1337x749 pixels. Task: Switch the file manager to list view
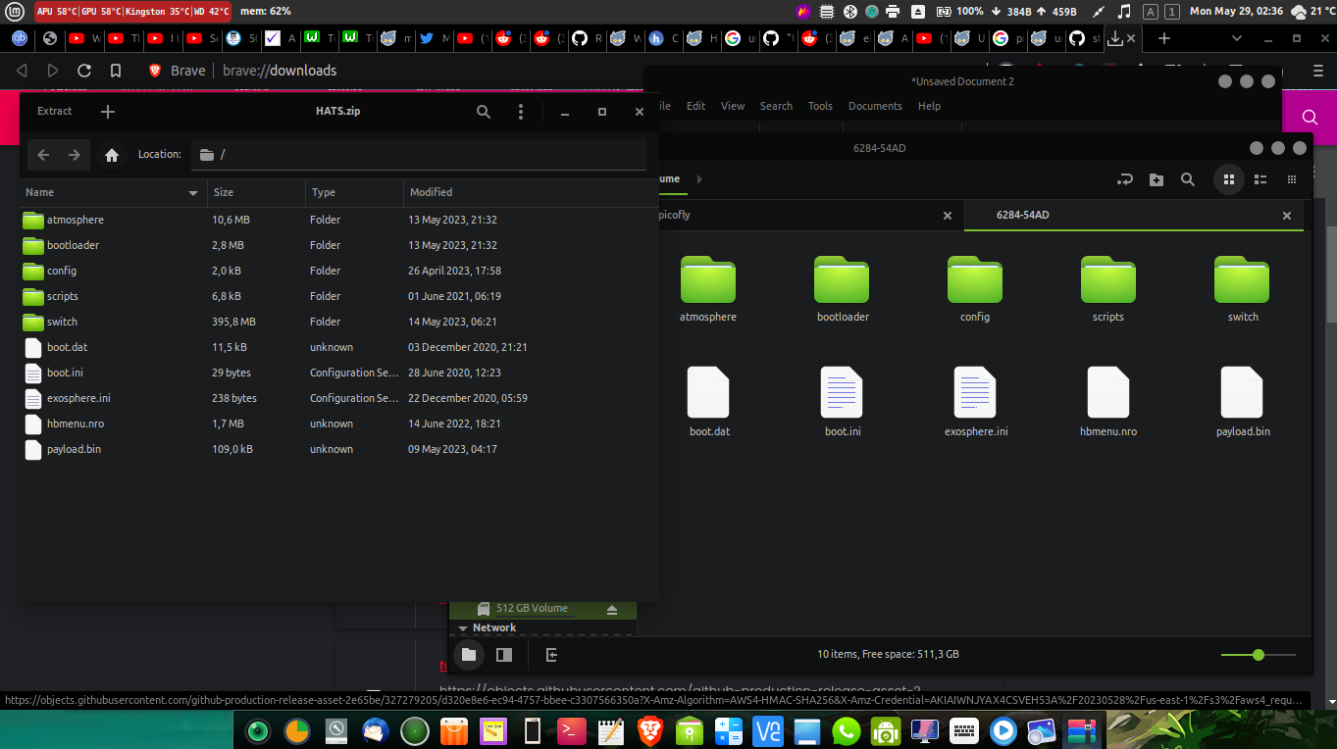(1261, 179)
